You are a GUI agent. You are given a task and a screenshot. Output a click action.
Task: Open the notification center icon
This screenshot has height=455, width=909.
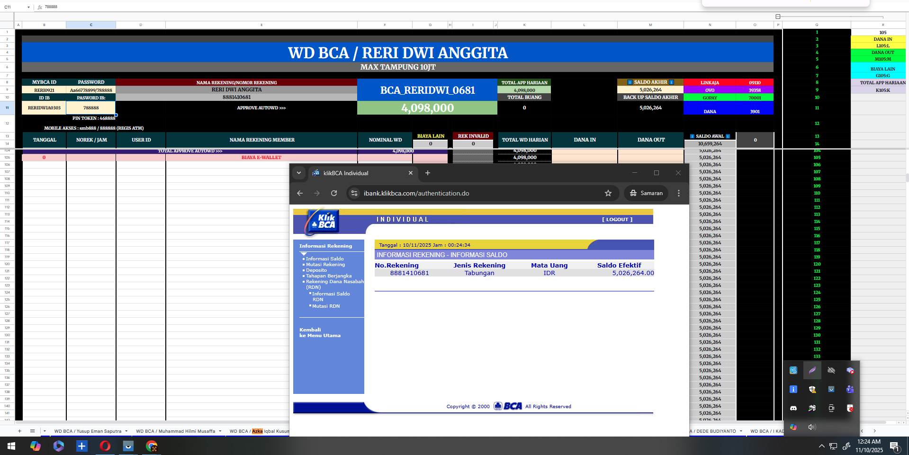tap(894, 446)
